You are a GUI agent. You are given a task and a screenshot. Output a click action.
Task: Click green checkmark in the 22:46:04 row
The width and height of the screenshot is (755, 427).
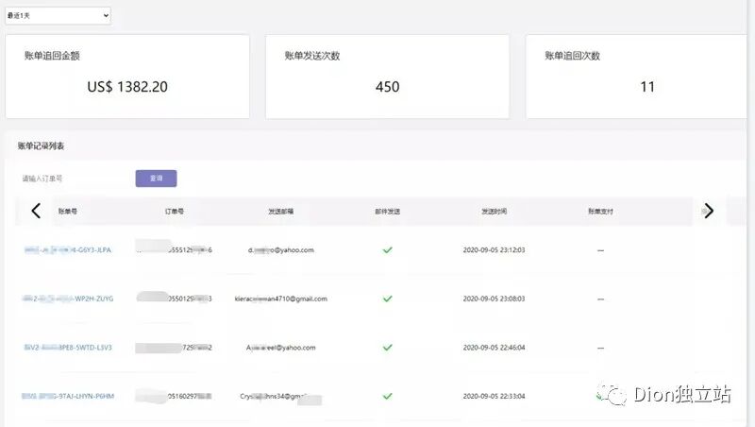(387, 348)
